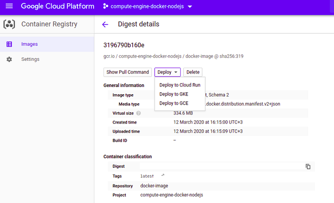Click compute-engine-docker-nodejs in the image path
The width and height of the screenshot is (334, 203).
(x=150, y=56)
